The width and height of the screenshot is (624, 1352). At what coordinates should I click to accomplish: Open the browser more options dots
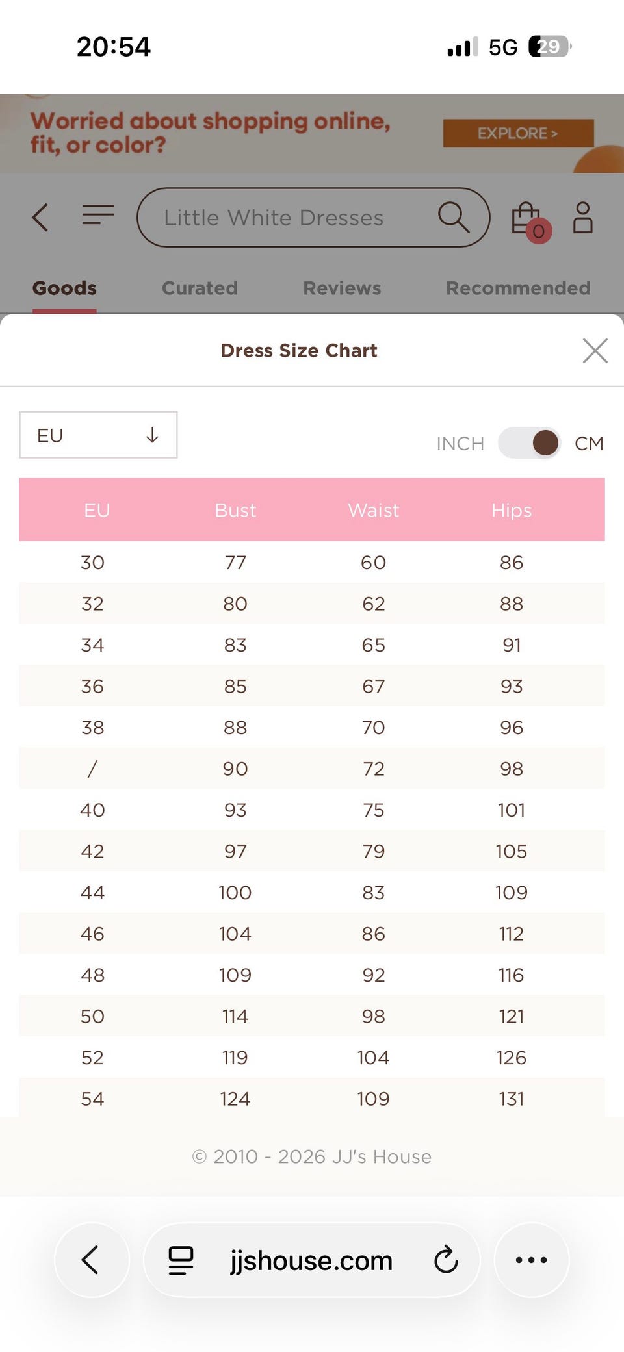531,1260
